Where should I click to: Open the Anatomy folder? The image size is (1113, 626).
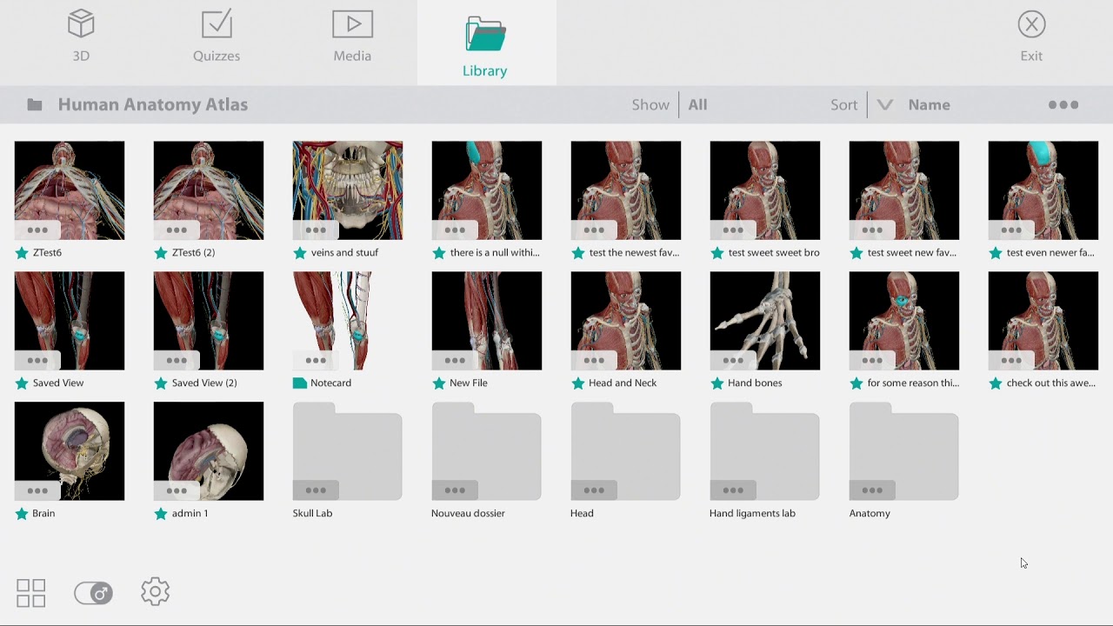coord(904,451)
